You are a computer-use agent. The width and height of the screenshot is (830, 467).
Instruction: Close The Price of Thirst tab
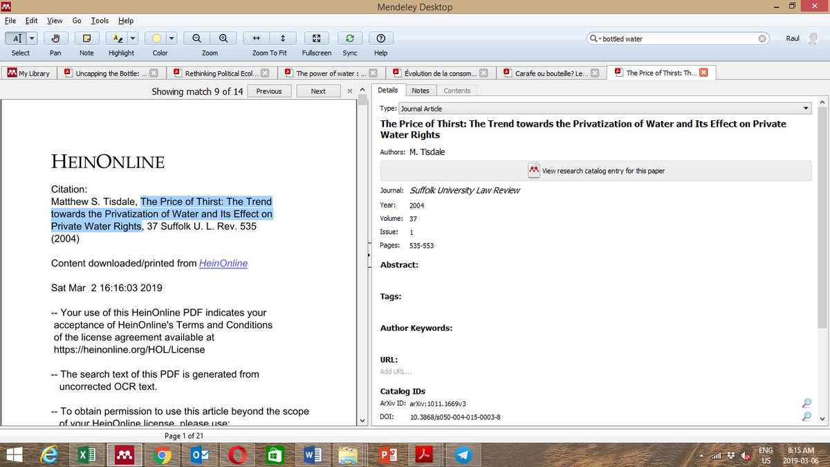[703, 73]
